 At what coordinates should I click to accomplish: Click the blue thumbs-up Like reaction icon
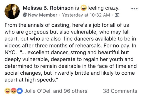[x=20, y=91]
